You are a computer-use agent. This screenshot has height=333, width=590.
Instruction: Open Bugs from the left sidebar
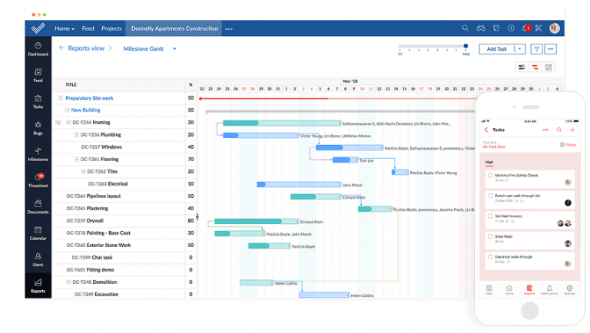pos(38,127)
